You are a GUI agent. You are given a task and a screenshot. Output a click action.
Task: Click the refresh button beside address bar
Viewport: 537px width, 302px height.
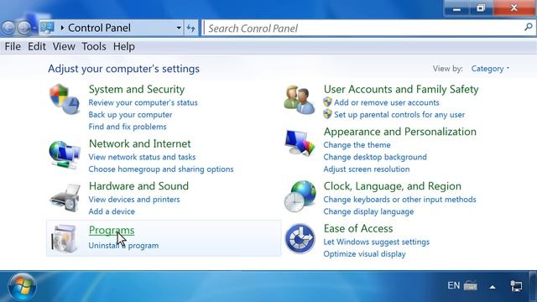pos(191,28)
